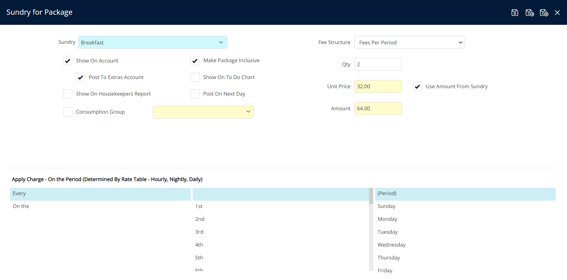This screenshot has width=567, height=280.
Task: Toggle the Show On Account checkbox
Action: 68,61
